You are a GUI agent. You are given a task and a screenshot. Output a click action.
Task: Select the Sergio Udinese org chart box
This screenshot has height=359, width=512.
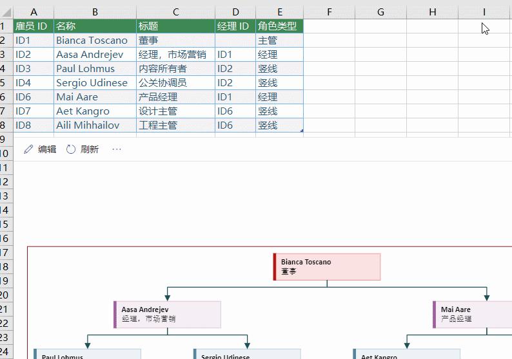pos(247,354)
